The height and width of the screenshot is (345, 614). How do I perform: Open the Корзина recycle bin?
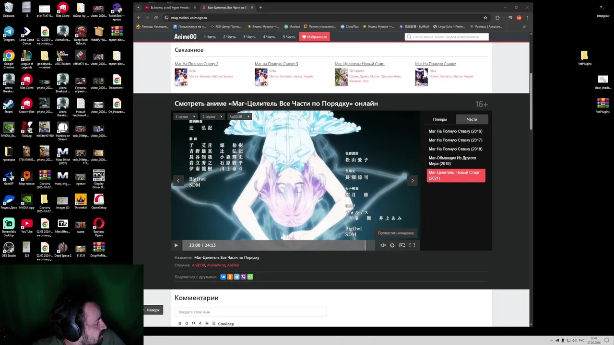pyautogui.click(x=9, y=11)
